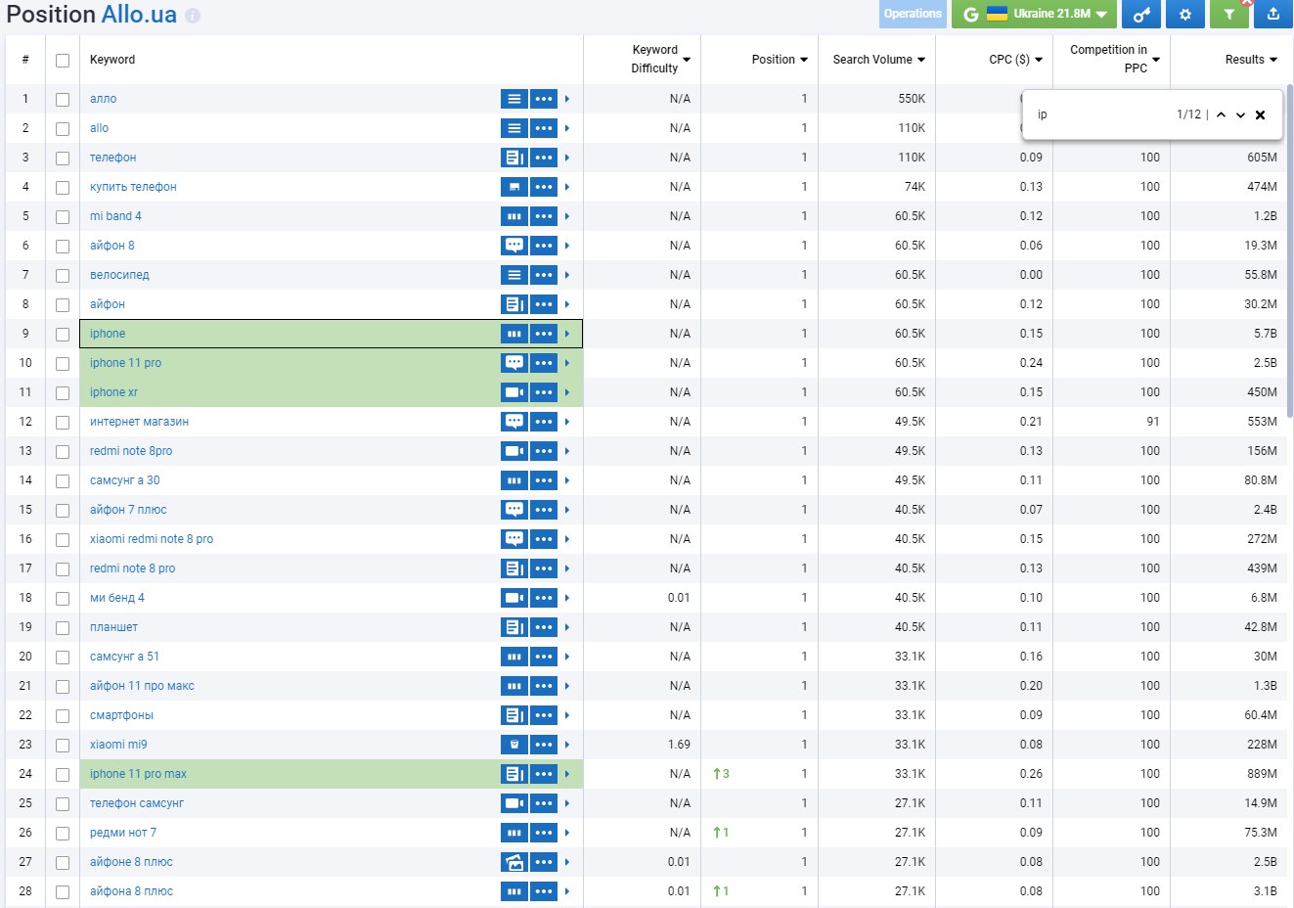Click video icon in 'redmi note 8pro' row

click(514, 451)
